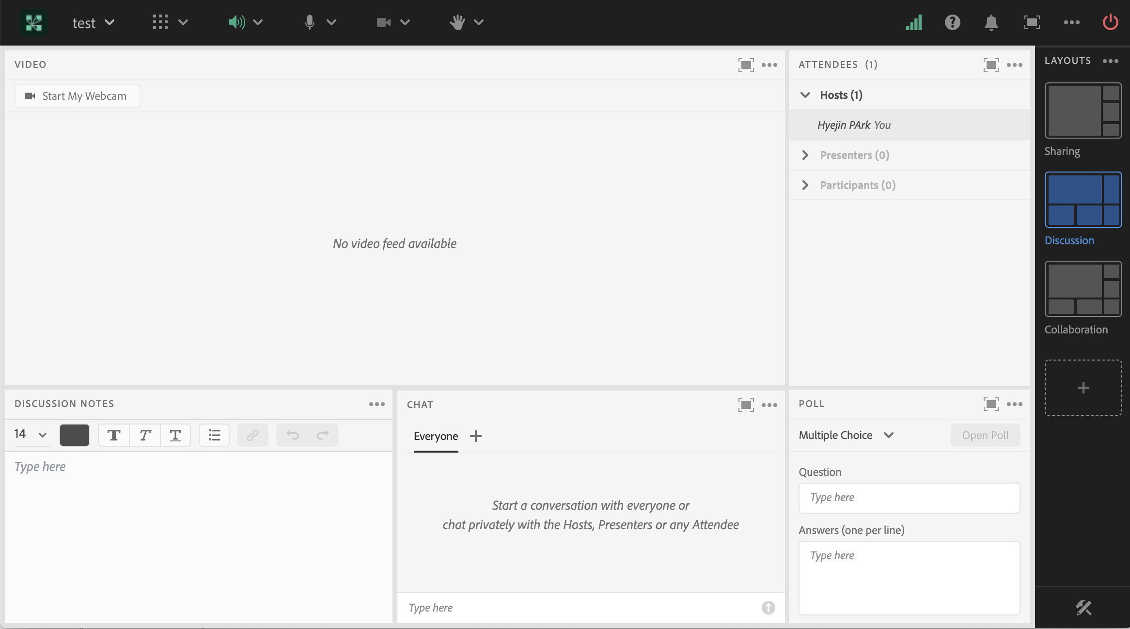
Task: Open the Multiple Choice poll type dropdown
Action: point(846,435)
